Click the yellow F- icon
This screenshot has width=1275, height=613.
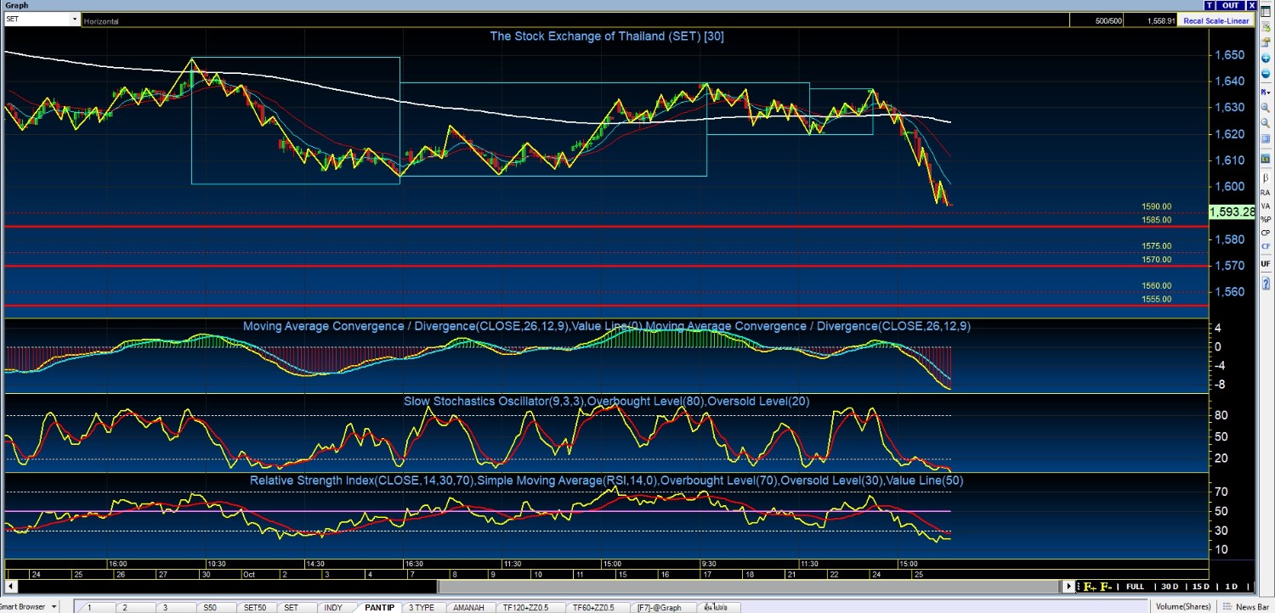[x=1106, y=587]
